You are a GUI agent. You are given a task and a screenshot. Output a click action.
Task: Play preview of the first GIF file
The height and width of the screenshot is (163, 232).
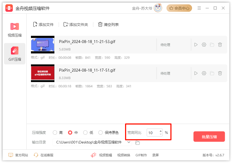pos(196,45)
